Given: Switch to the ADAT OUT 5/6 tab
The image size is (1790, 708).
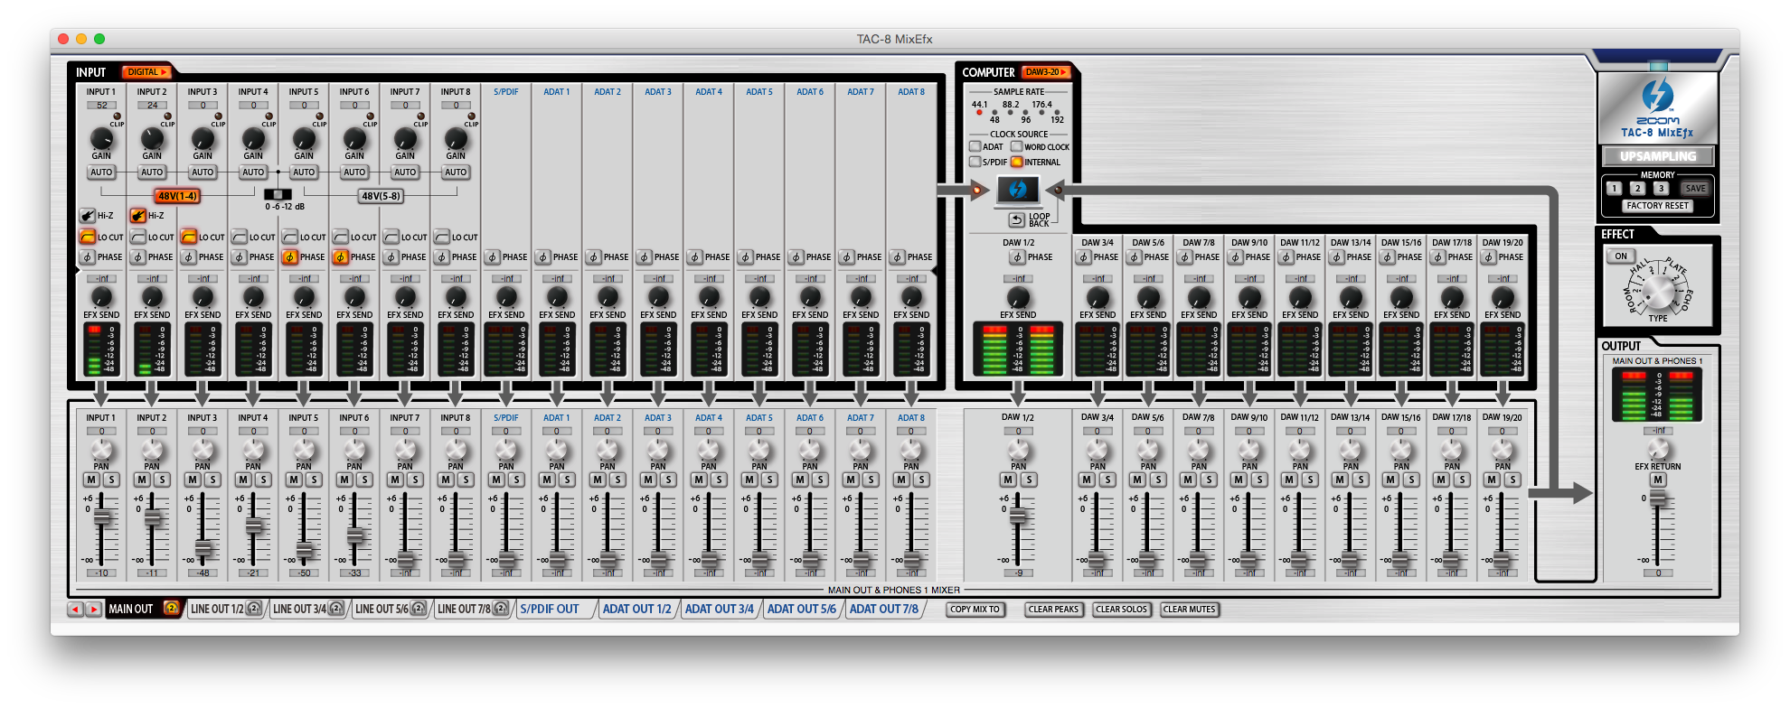Looking at the screenshot, I should click(x=802, y=610).
